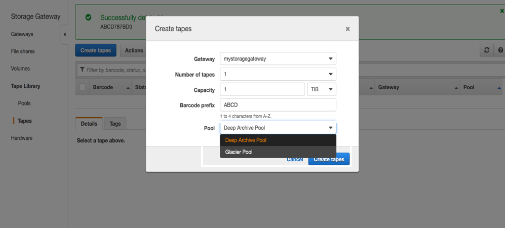
Task: Cancel the Create tapes dialog
Action: [295, 159]
